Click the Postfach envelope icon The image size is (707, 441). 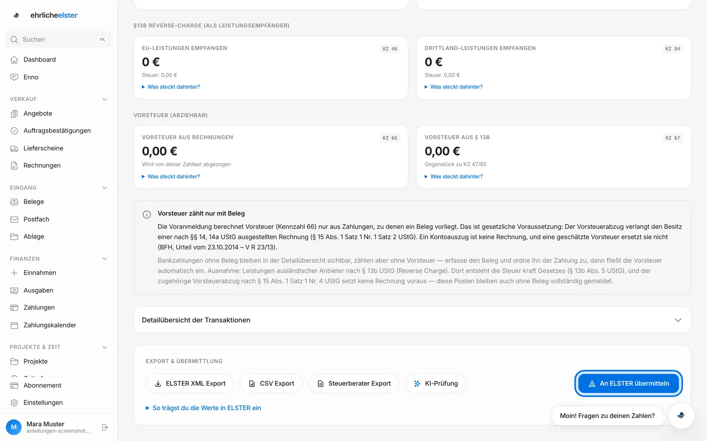(x=14, y=219)
